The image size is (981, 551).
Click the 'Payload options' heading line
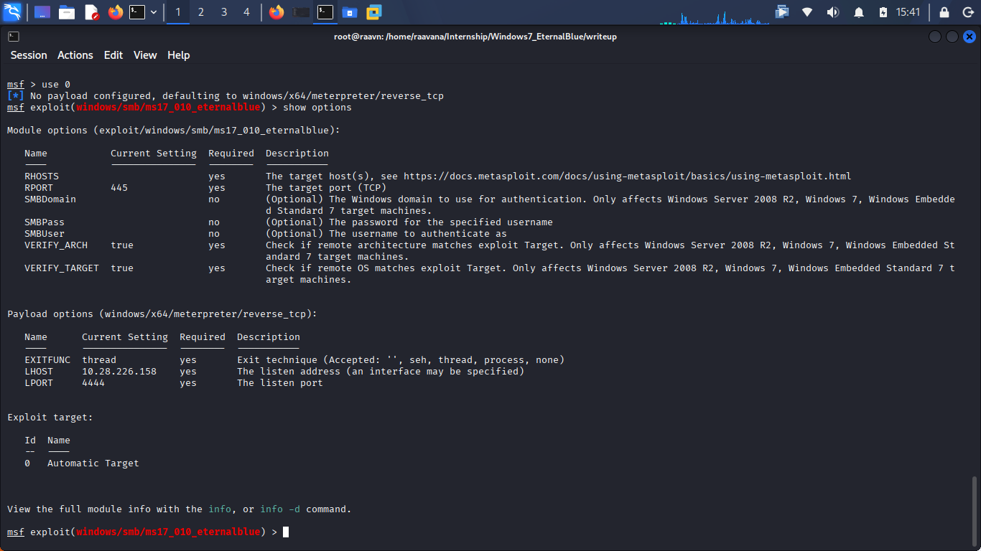[162, 314]
